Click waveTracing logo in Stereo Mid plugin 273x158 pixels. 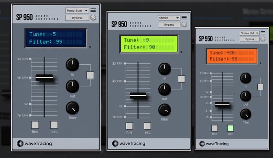click(x=214, y=144)
